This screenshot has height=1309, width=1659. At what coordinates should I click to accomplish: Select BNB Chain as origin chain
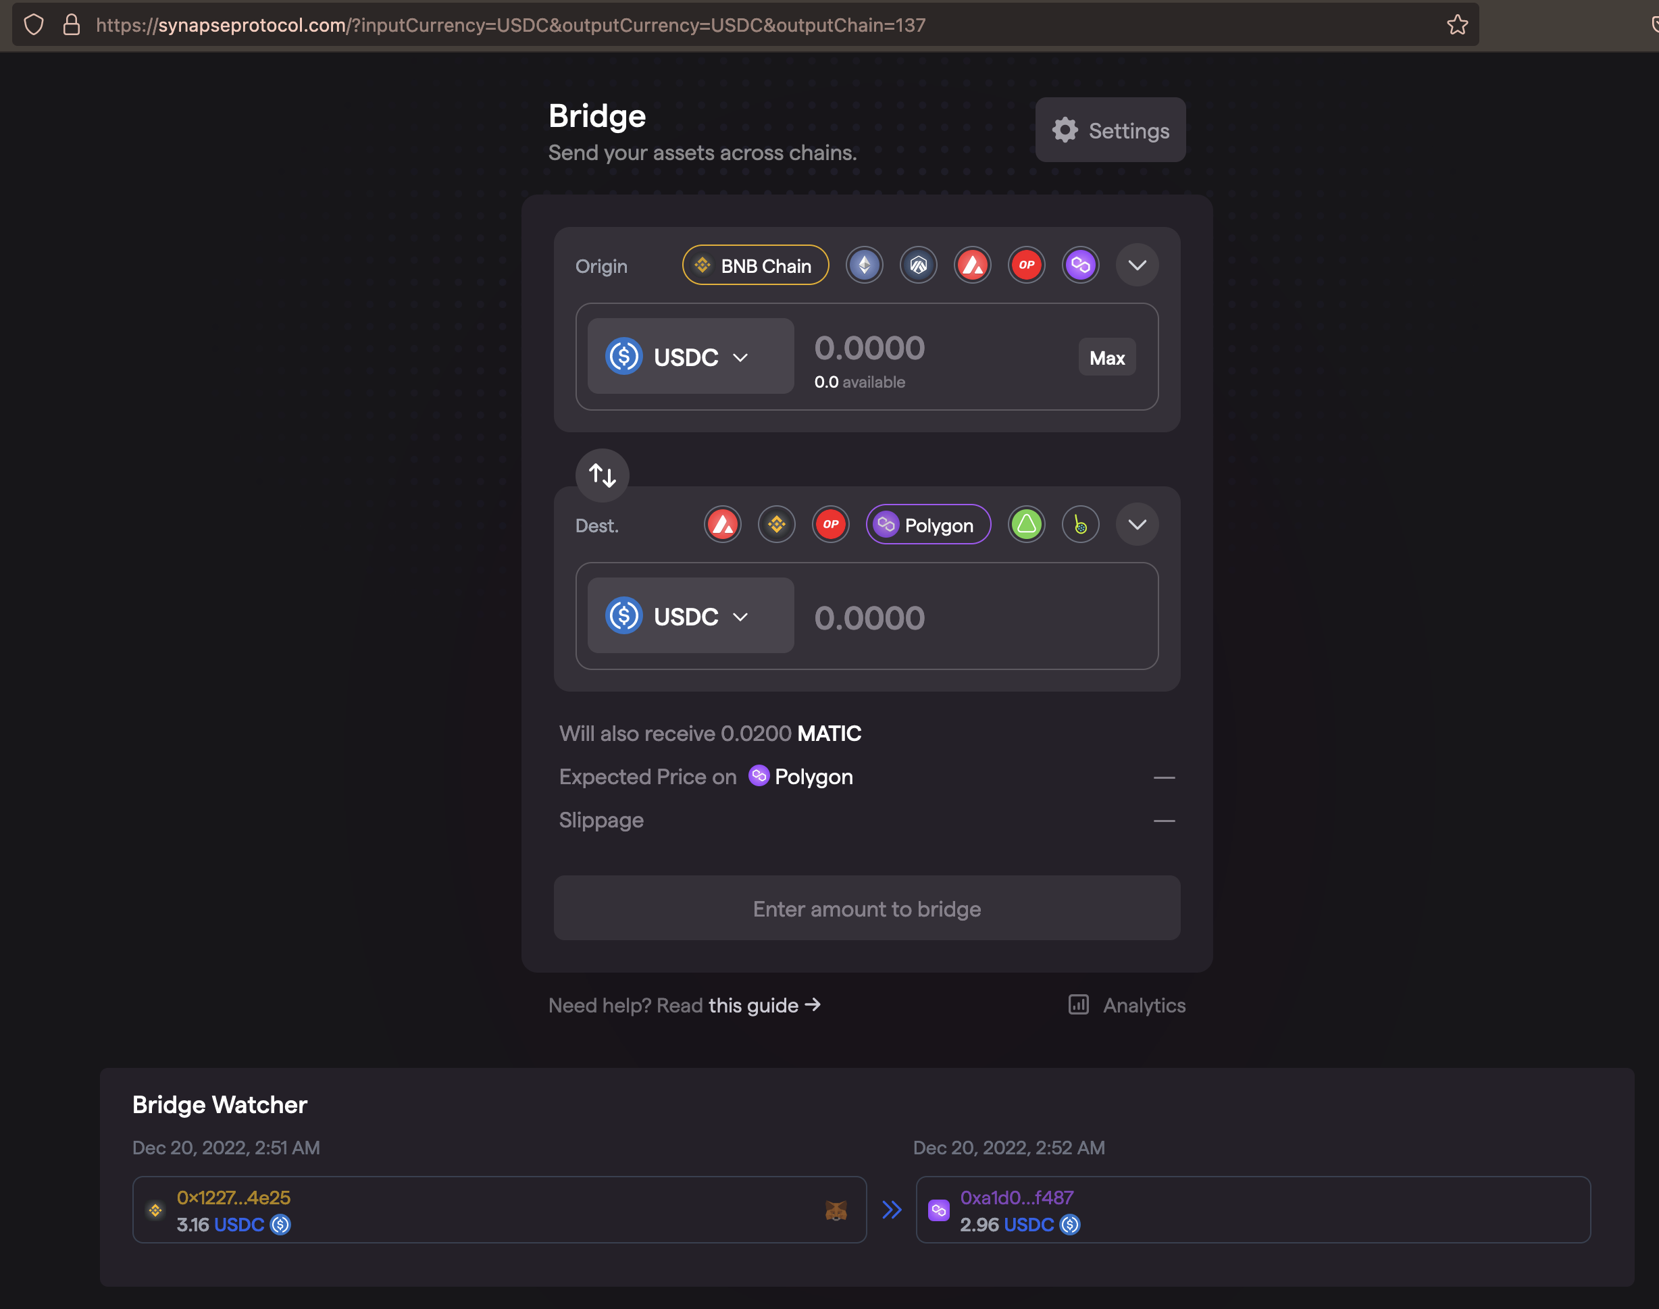(x=755, y=265)
